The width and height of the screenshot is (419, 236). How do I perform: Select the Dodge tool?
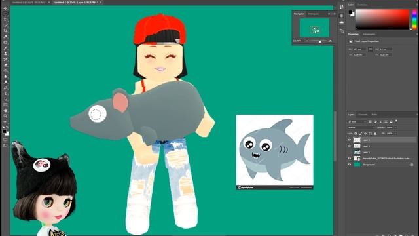(5, 82)
